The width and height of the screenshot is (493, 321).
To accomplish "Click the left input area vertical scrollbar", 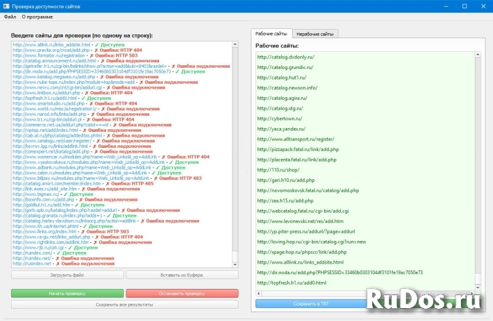I will point(235,154).
